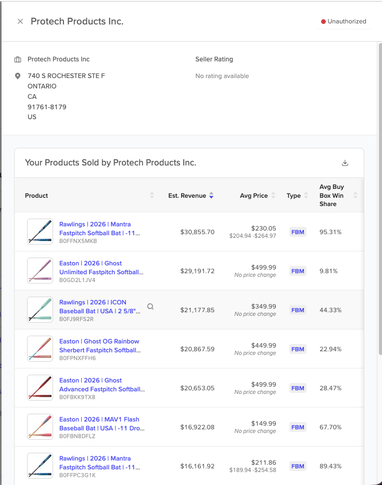
Task: Open Rawlings Mantra bat B0FFPC3G1K link
Action: pyautogui.click(x=99, y=463)
